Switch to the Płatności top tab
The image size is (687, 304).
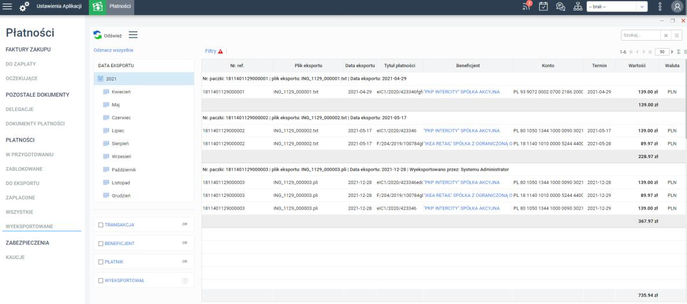click(121, 6)
